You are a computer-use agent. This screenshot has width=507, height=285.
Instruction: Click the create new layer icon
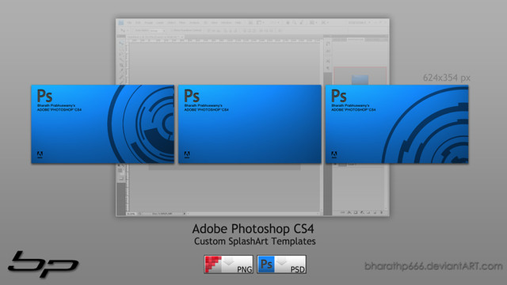tap(375, 212)
